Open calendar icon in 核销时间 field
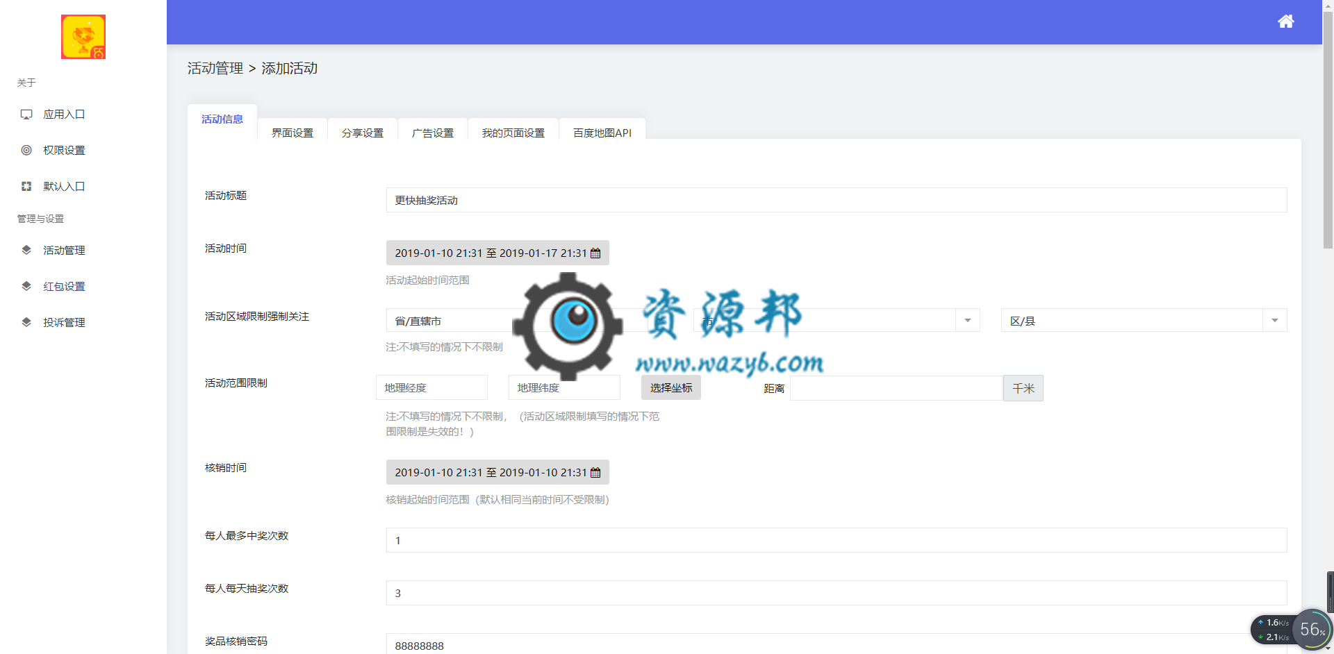Screen dimensions: 1334x654 [595, 473]
